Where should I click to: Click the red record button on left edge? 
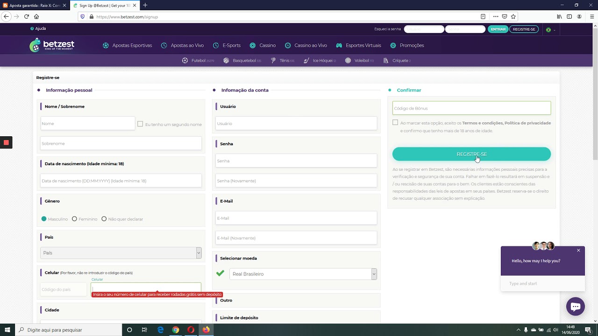[6, 142]
